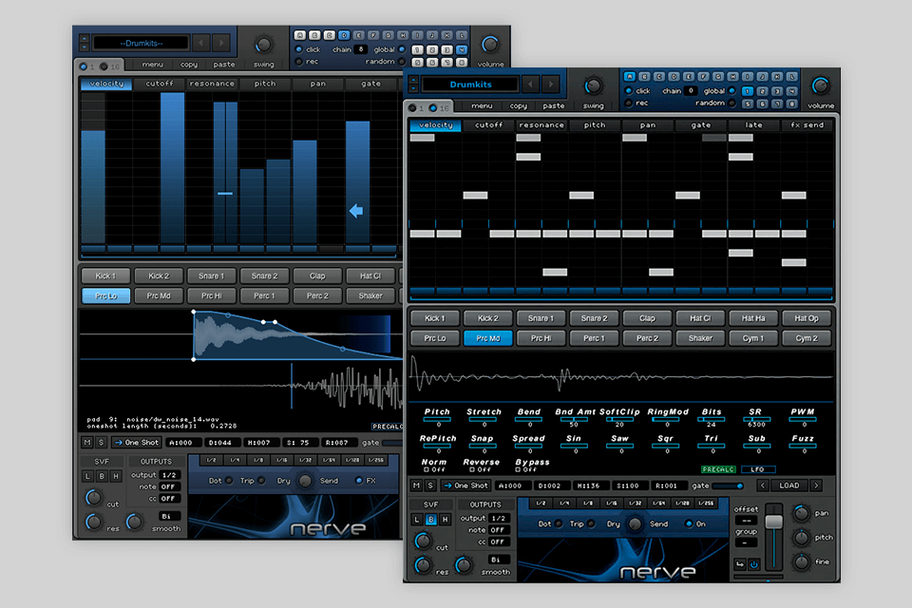Select pattern L in front window
The image size is (912, 608).
791,77
